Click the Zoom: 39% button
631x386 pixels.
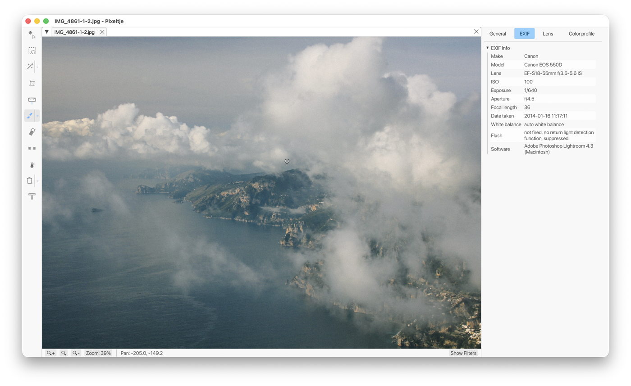coord(98,353)
